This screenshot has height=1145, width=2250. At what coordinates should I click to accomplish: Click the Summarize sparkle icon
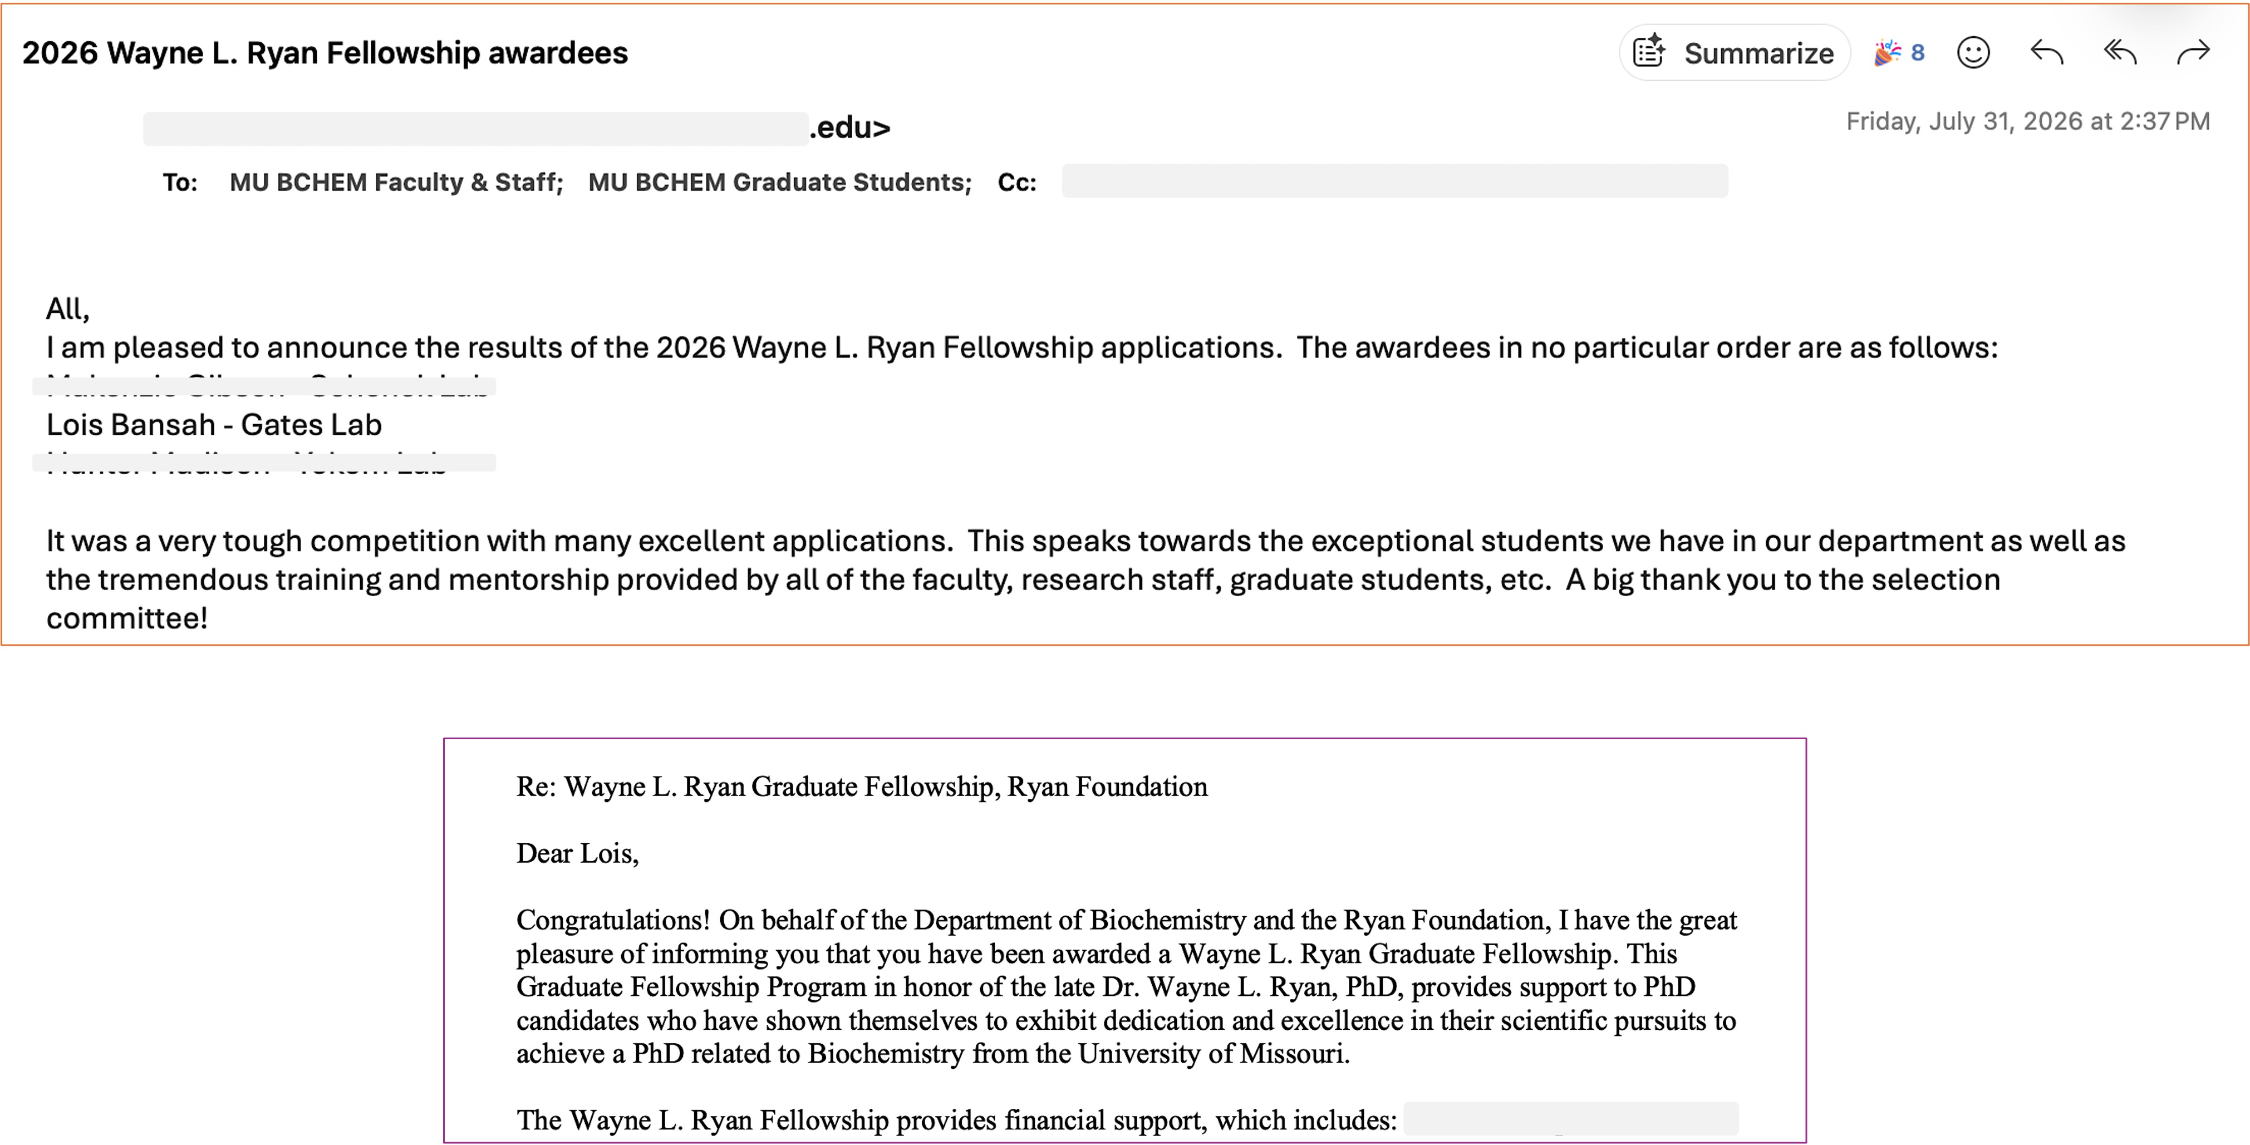pos(1649,51)
